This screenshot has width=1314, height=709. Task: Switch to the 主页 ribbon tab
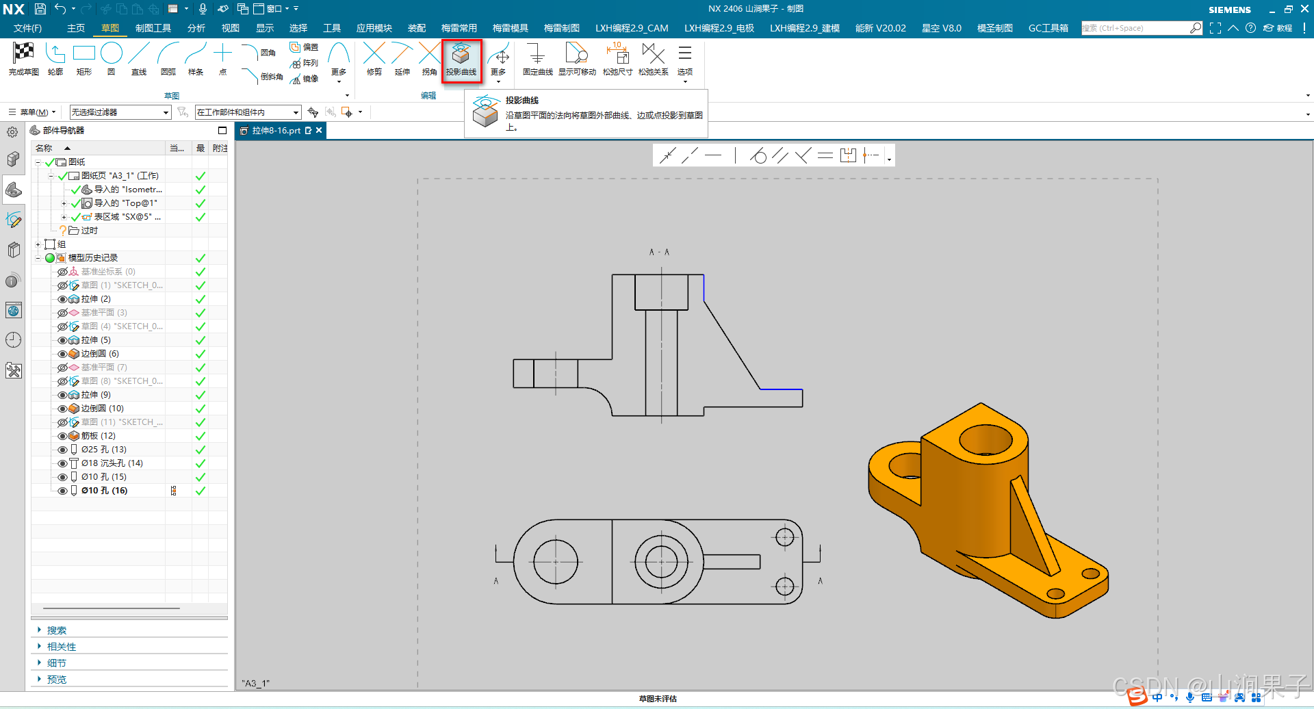tap(76, 28)
